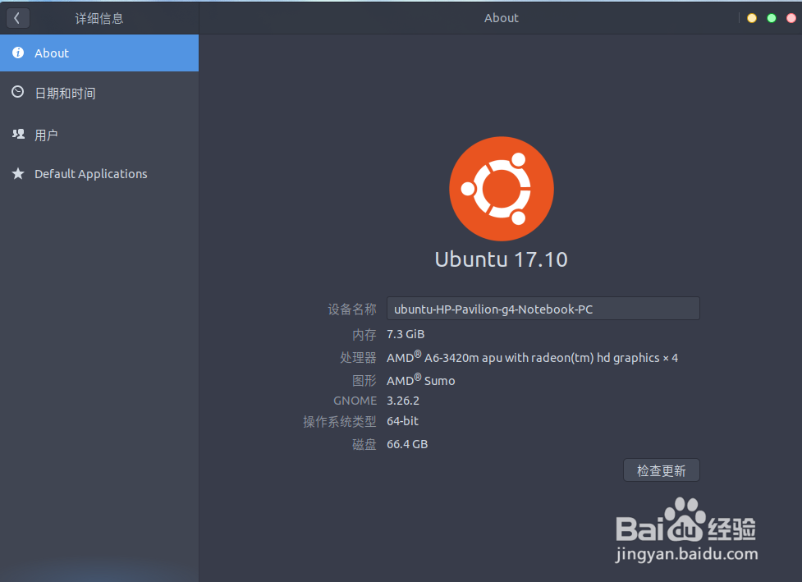Click the yellow minimize window button

click(751, 18)
